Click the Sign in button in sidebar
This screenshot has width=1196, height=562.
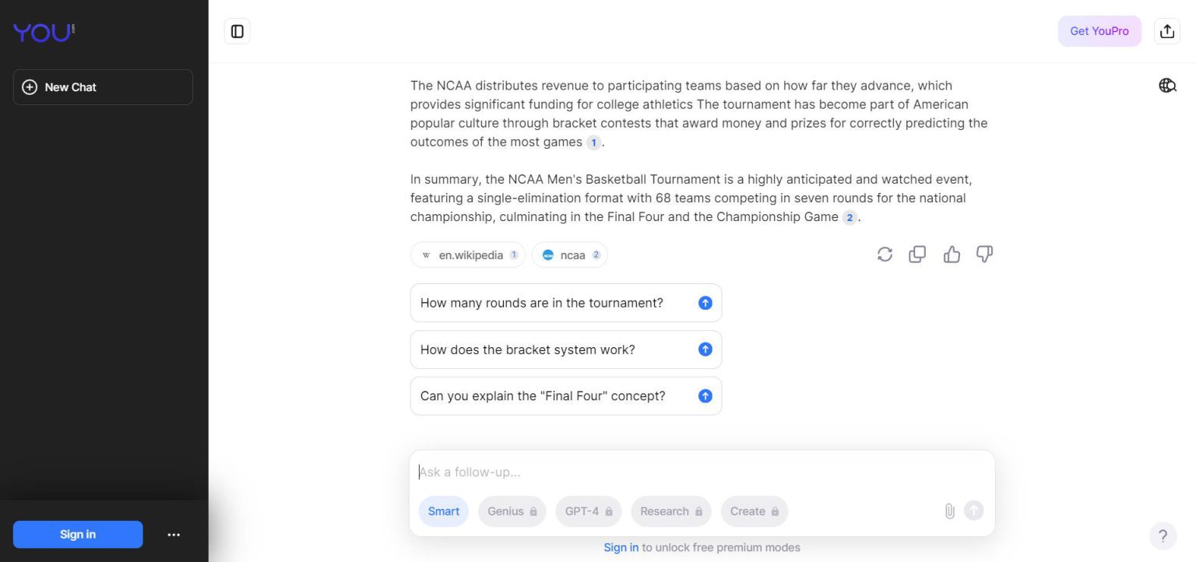tap(78, 535)
